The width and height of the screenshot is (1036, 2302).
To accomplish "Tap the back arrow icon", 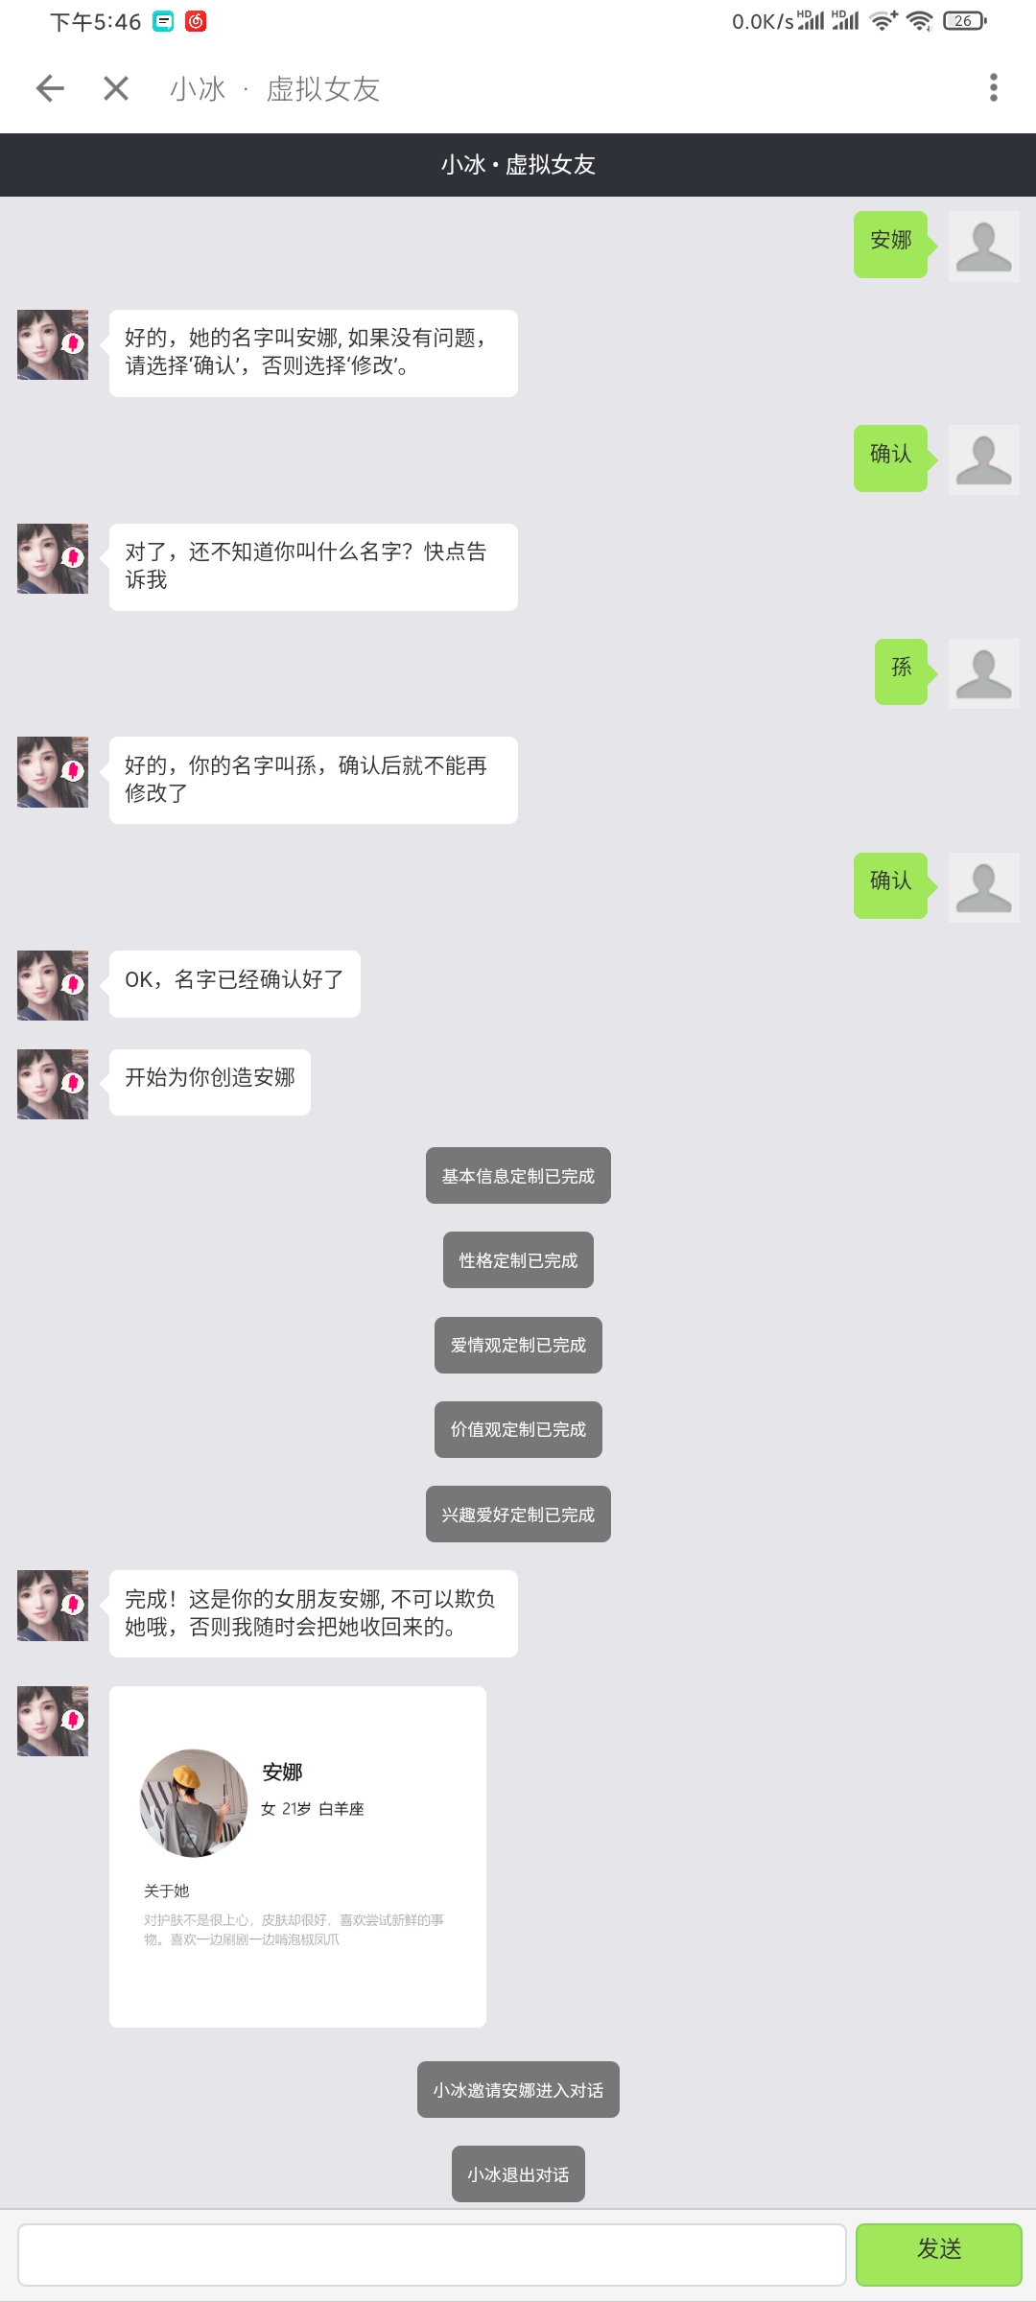I will pyautogui.click(x=50, y=88).
